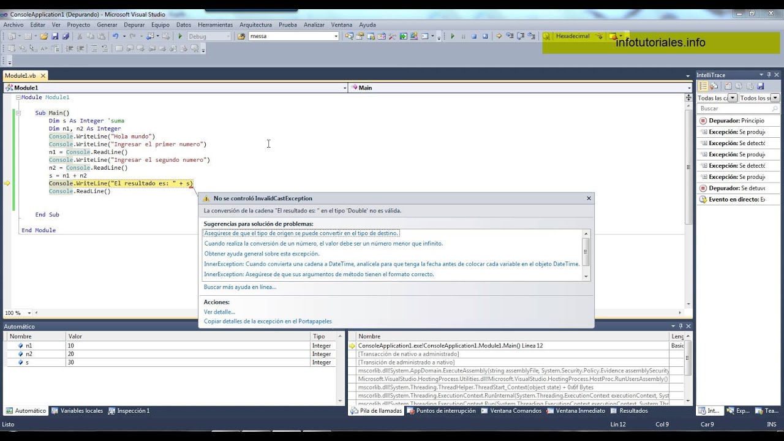The height and width of the screenshot is (441, 784).
Task: Open the 'Todos los s' filter dropdown in IntelliTrace
Action: click(775, 97)
